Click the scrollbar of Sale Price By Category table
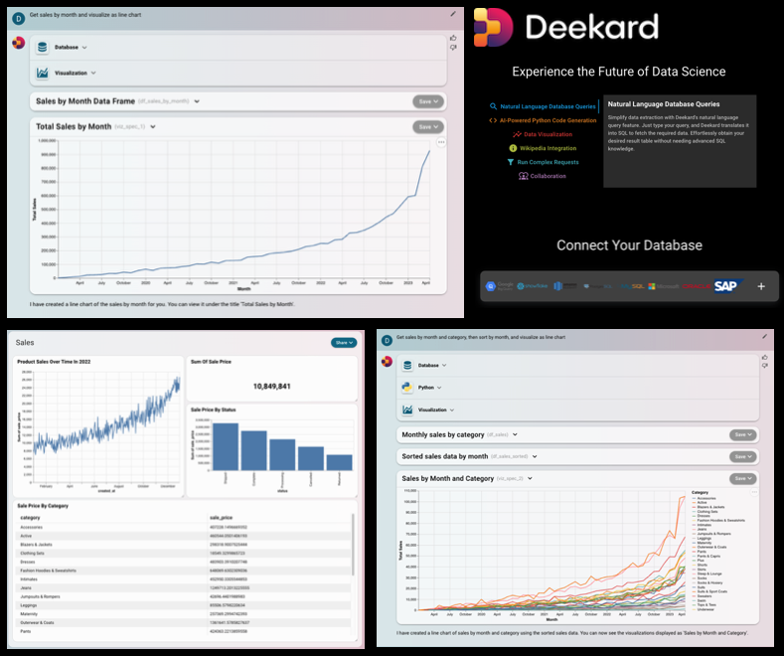 click(353, 545)
